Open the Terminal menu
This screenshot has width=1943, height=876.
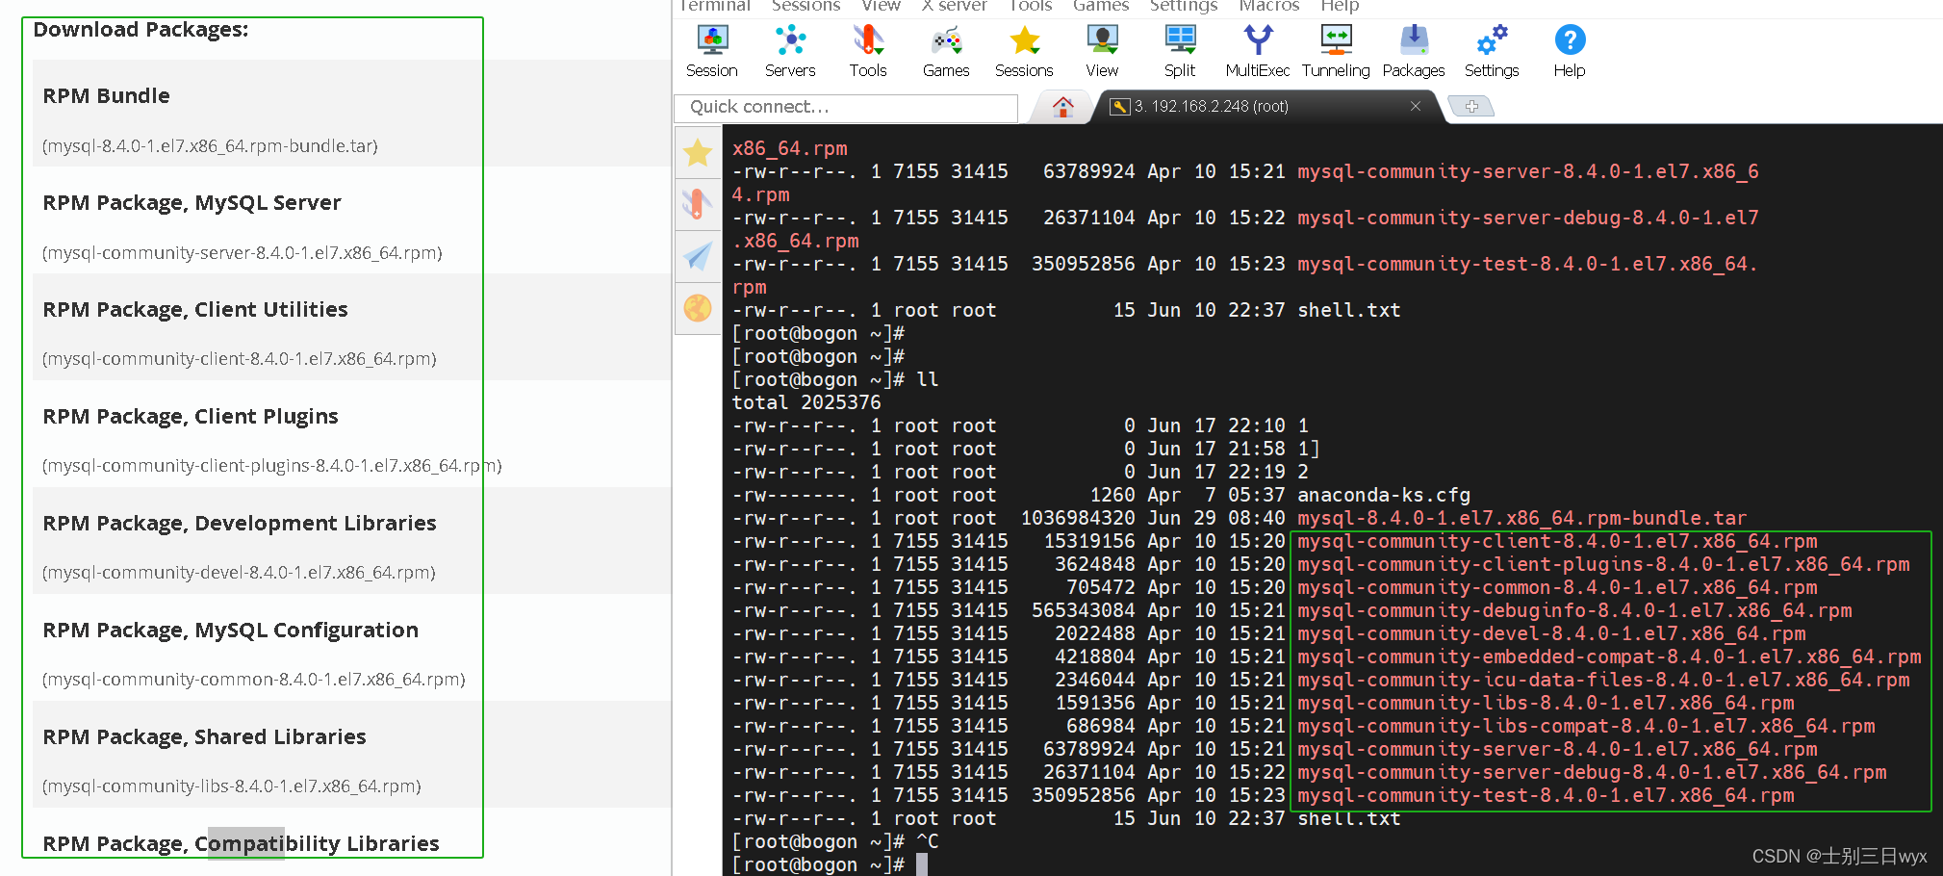coord(714,6)
